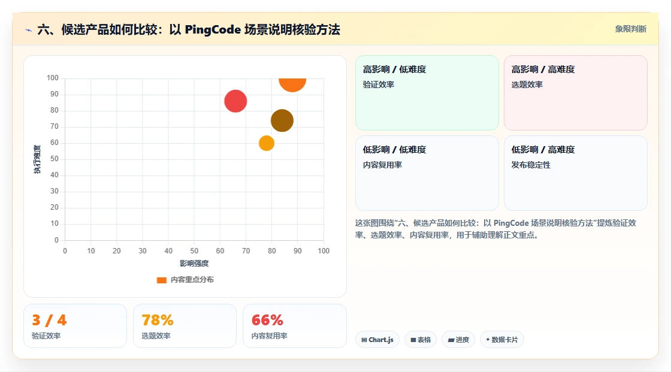
Task: Click the icon inside Chart.js chip
Action: pyautogui.click(x=364, y=340)
